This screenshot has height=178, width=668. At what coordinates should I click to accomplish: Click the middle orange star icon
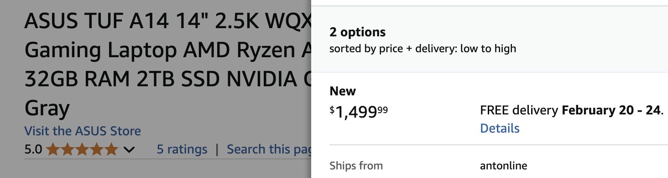(x=83, y=149)
